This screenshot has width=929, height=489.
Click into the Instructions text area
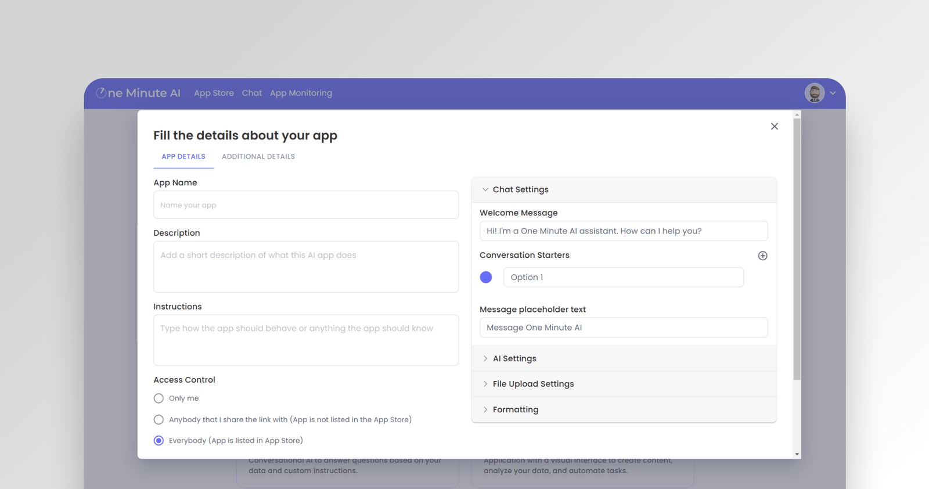click(306, 340)
